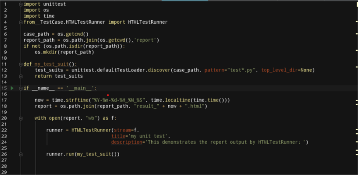Click the error stripe marker beside line 4
Viewport: 358px width, 175px height.
click(x=356, y=22)
